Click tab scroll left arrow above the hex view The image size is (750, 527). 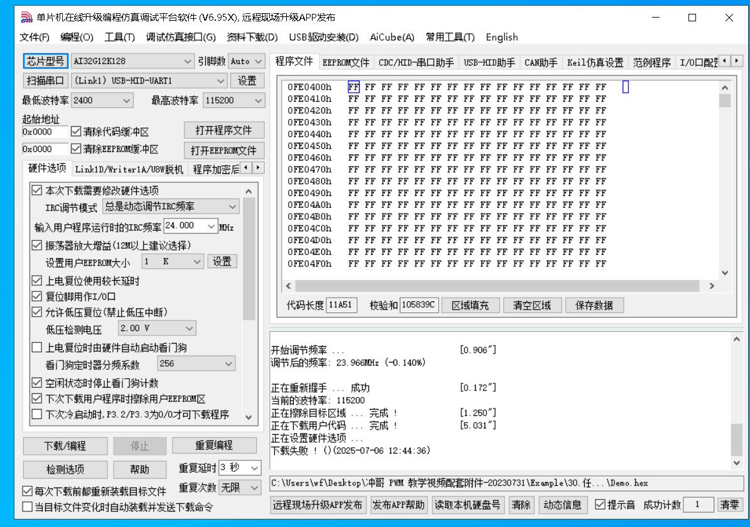(x=725, y=61)
